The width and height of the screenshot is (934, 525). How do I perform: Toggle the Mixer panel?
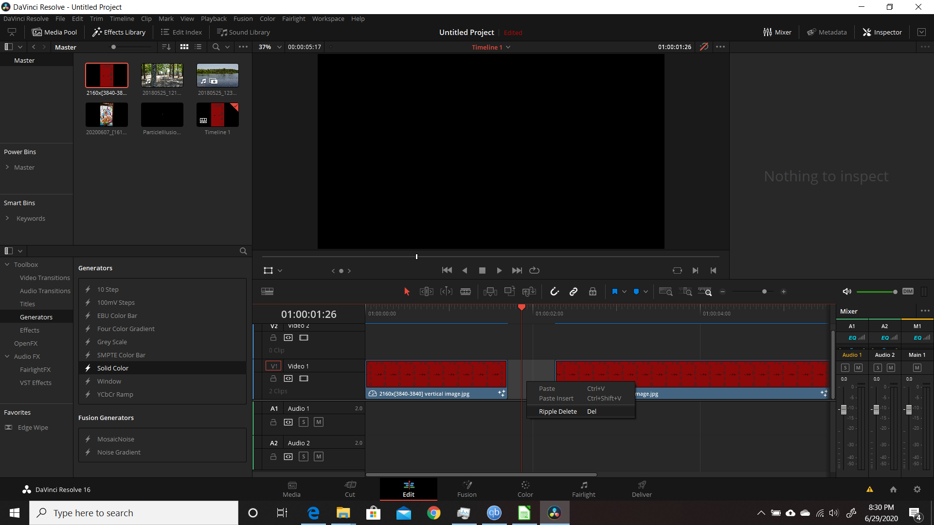click(x=777, y=33)
